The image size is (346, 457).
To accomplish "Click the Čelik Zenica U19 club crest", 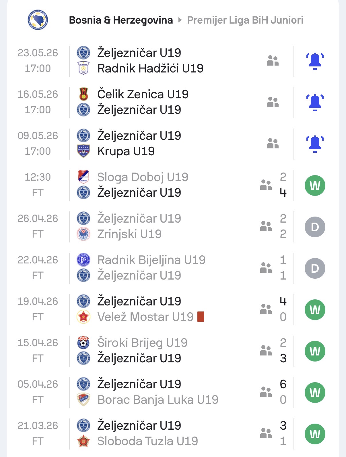I will tap(83, 94).
